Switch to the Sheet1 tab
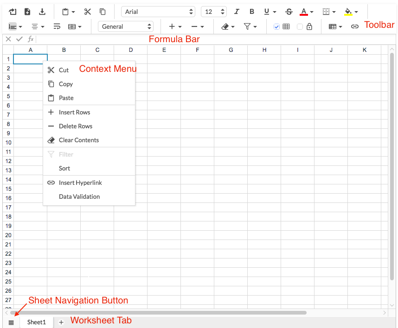The image size is (398, 328). click(37, 322)
